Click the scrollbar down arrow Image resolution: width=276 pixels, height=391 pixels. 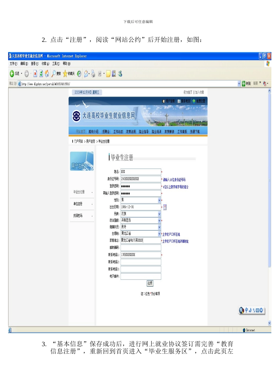[269, 323]
